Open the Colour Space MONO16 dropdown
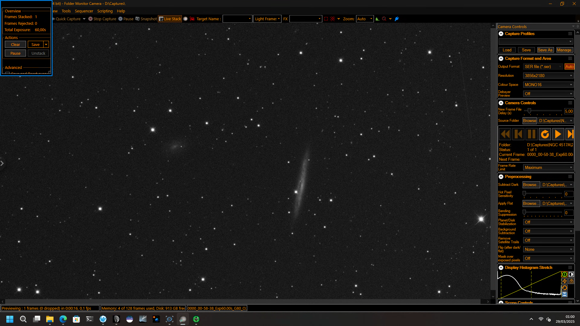This screenshot has width=580, height=326. pos(548,85)
